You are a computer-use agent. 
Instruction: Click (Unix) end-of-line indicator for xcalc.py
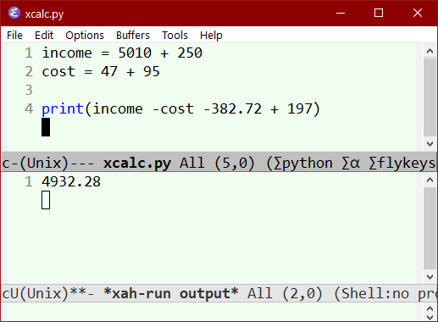click(44, 164)
